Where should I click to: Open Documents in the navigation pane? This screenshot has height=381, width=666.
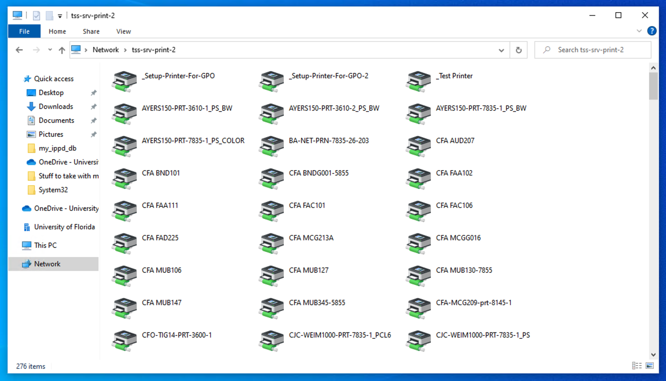tap(57, 120)
